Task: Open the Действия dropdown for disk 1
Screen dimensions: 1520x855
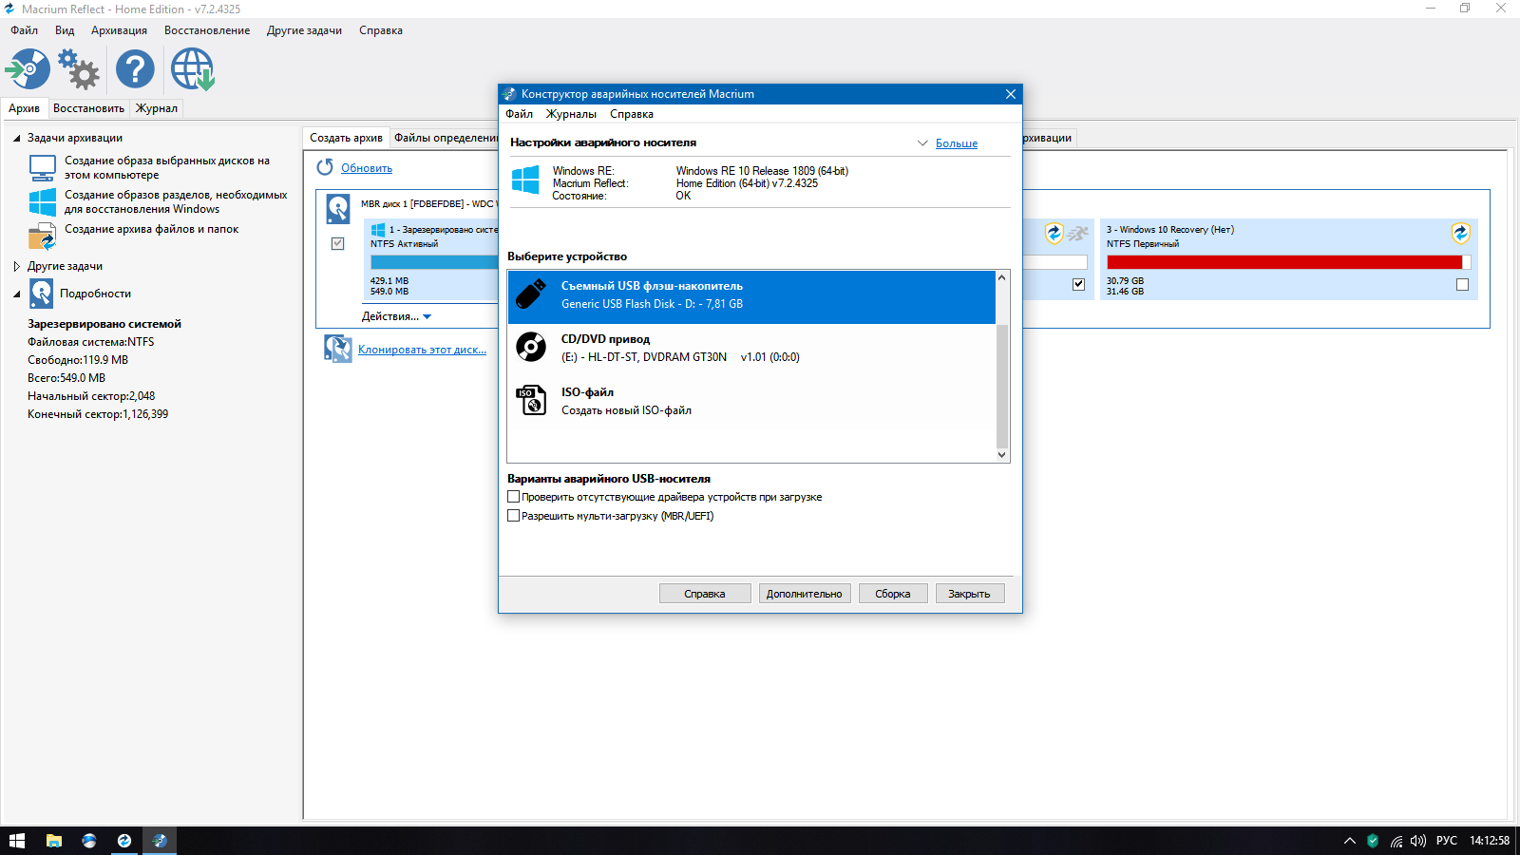Action: [396, 316]
